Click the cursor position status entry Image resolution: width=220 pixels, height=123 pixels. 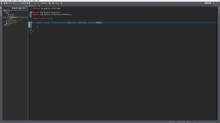coord(189,122)
